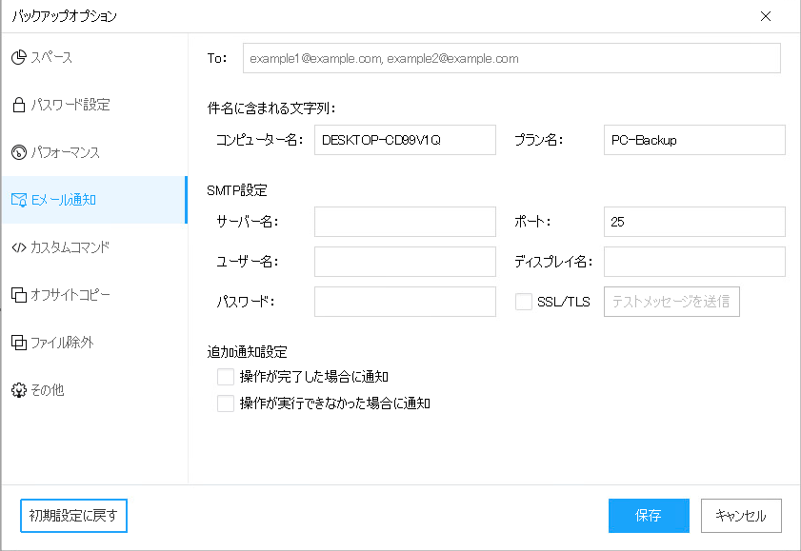Open the カスタムコマンド code icon
The image size is (801, 551).
[19, 247]
